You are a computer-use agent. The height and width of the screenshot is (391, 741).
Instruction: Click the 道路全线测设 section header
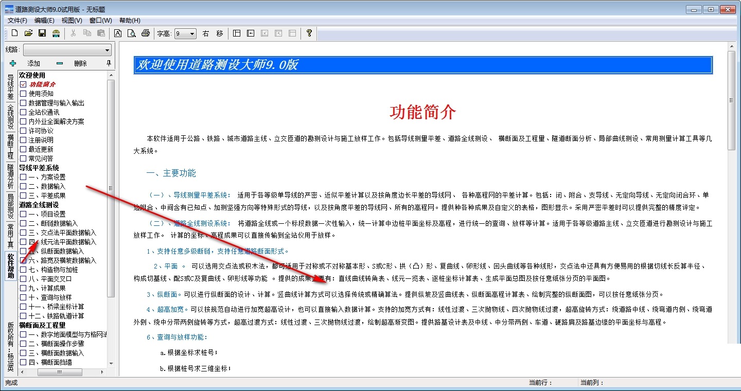click(x=39, y=205)
